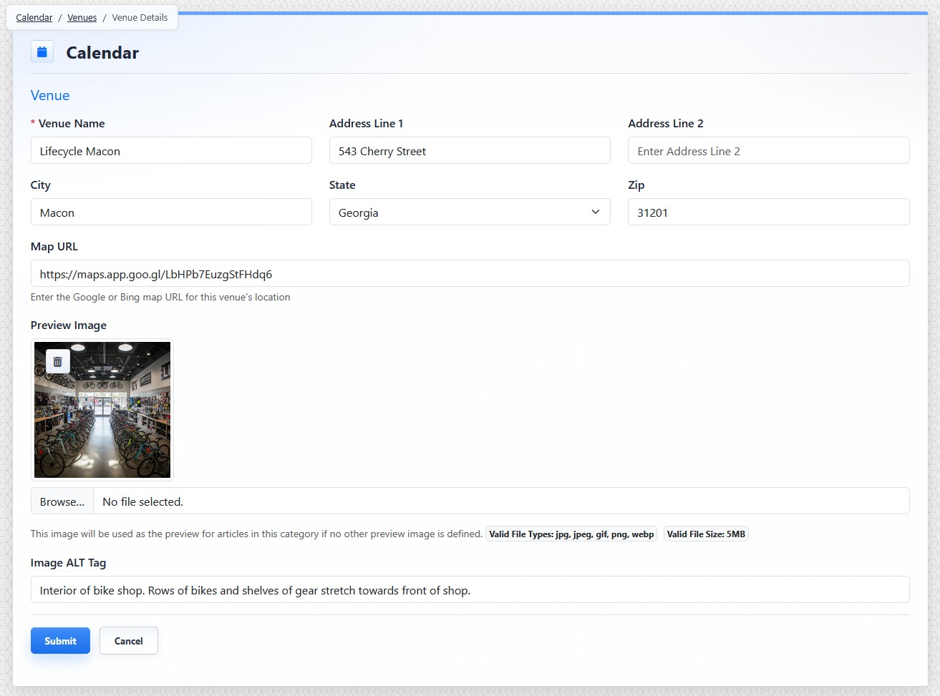Delete preview image with trash icon
This screenshot has width=940, height=696.
[x=58, y=362]
